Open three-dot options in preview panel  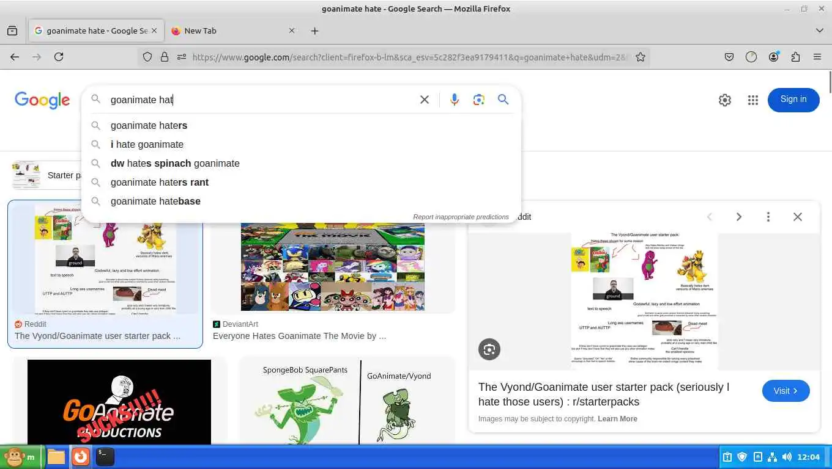[768, 217]
